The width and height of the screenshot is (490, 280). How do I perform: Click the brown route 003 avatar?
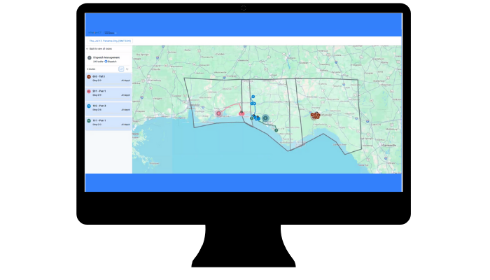(x=89, y=76)
